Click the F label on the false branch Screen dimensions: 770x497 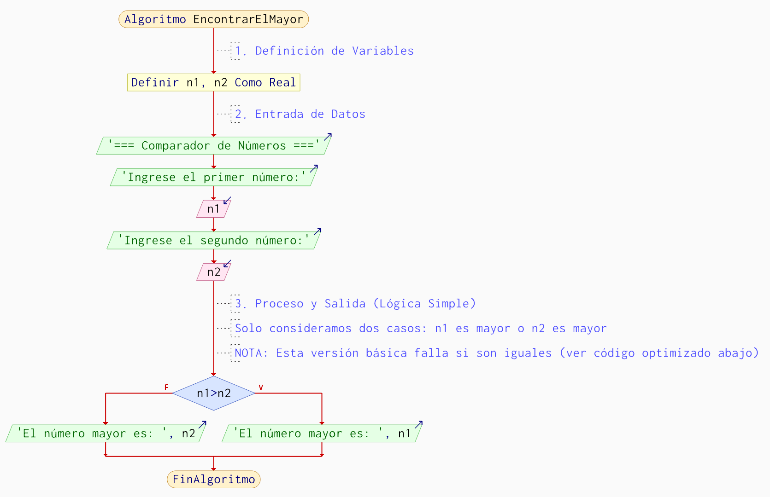click(x=166, y=387)
